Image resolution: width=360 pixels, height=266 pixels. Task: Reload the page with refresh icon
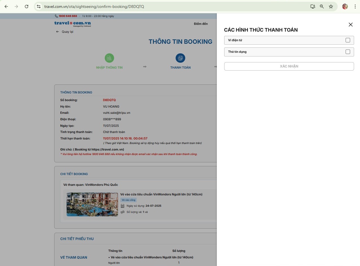(27, 6)
